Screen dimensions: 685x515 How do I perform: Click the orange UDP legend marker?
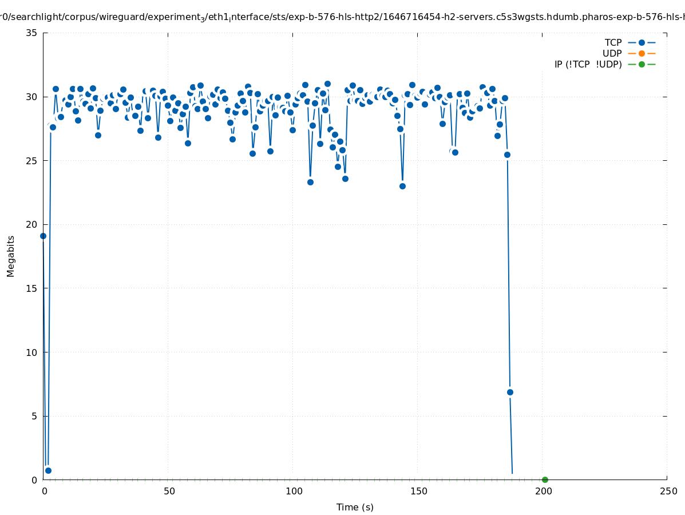(642, 53)
